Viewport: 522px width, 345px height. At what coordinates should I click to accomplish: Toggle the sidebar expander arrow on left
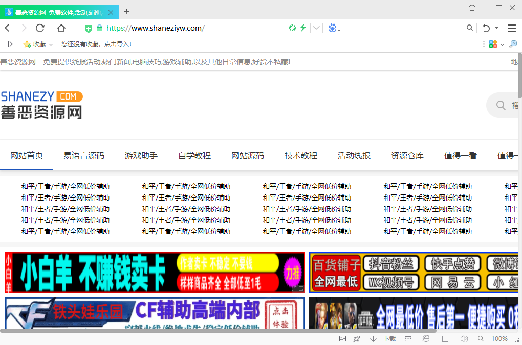(10, 44)
